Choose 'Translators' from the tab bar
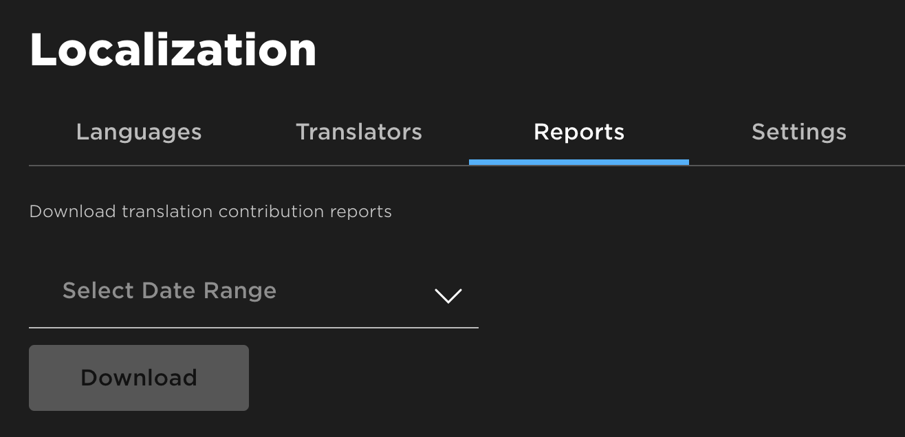Image resolution: width=905 pixels, height=437 pixels. pyautogui.click(x=359, y=132)
